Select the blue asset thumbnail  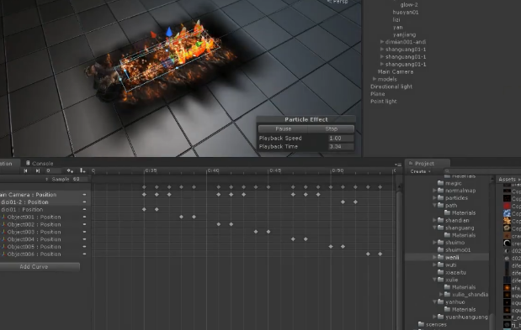[x=507, y=213]
